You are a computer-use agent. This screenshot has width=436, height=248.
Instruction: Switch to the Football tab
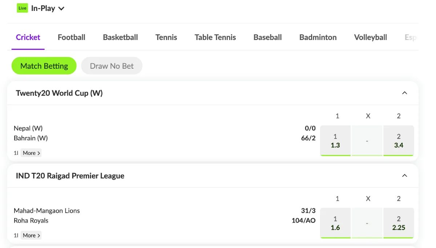point(72,37)
